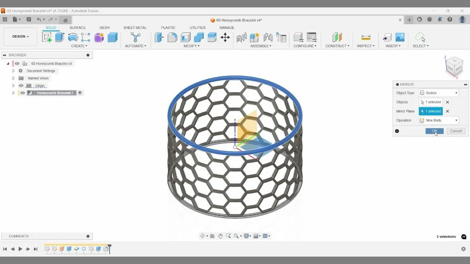Viewport: 470px width, 264px height.
Task: Open the DESIGN workspace dropdown
Action: tap(20, 37)
